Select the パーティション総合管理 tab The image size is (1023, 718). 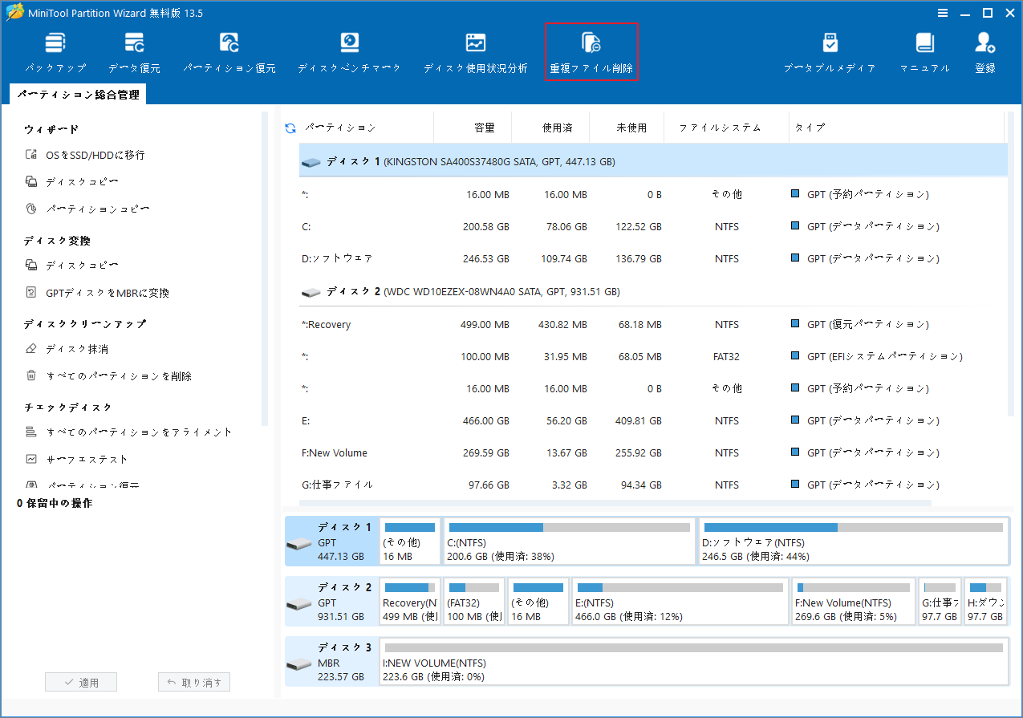(x=80, y=93)
